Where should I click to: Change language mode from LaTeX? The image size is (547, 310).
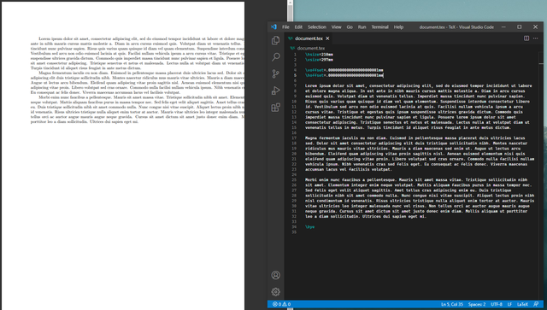522,304
